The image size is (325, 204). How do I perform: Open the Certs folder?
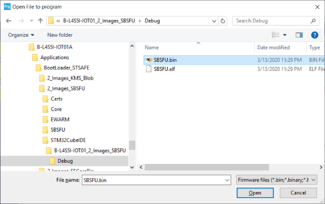point(57,99)
